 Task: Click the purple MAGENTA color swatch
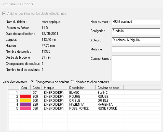click(25, 104)
